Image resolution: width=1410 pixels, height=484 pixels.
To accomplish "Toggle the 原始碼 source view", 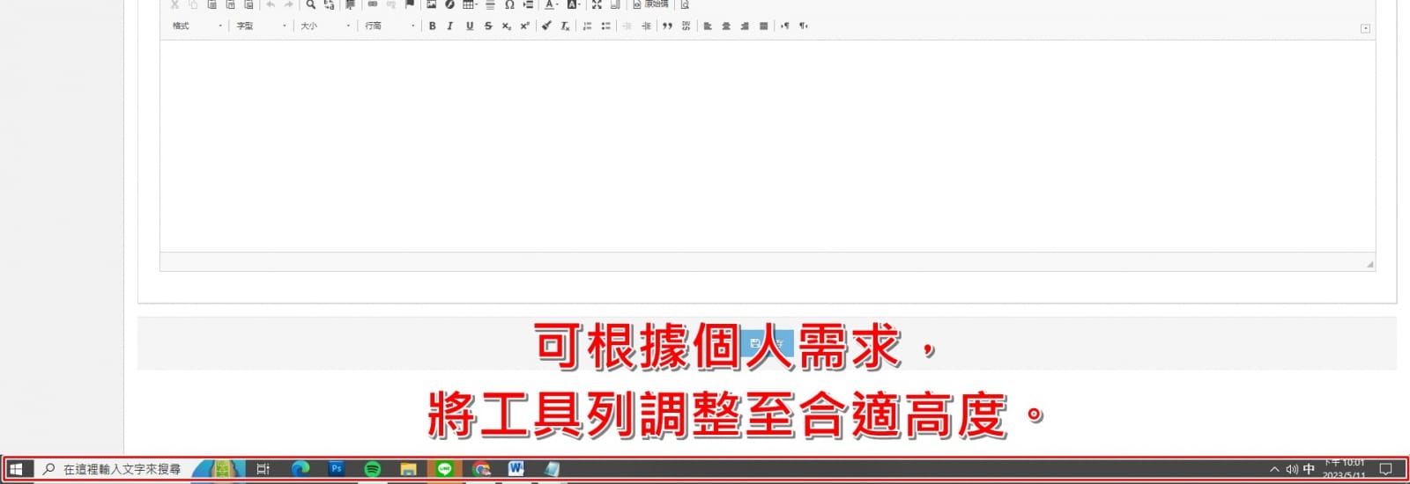I will 650,4.
